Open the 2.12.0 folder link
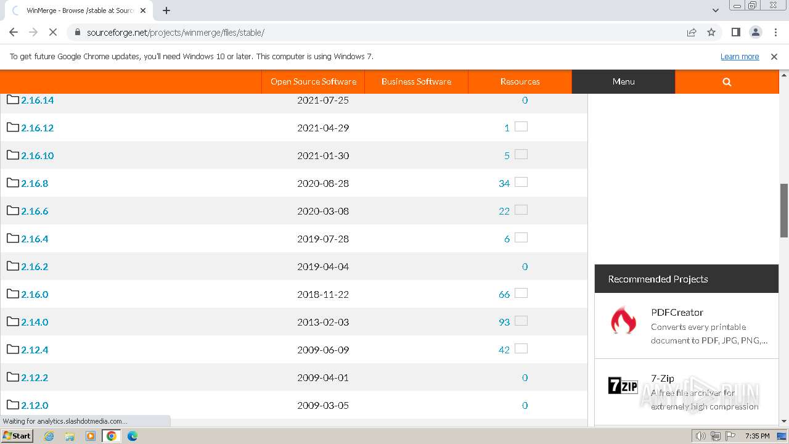Image resolution: width=789 pixels, height=444 pixels. point(35,405)
